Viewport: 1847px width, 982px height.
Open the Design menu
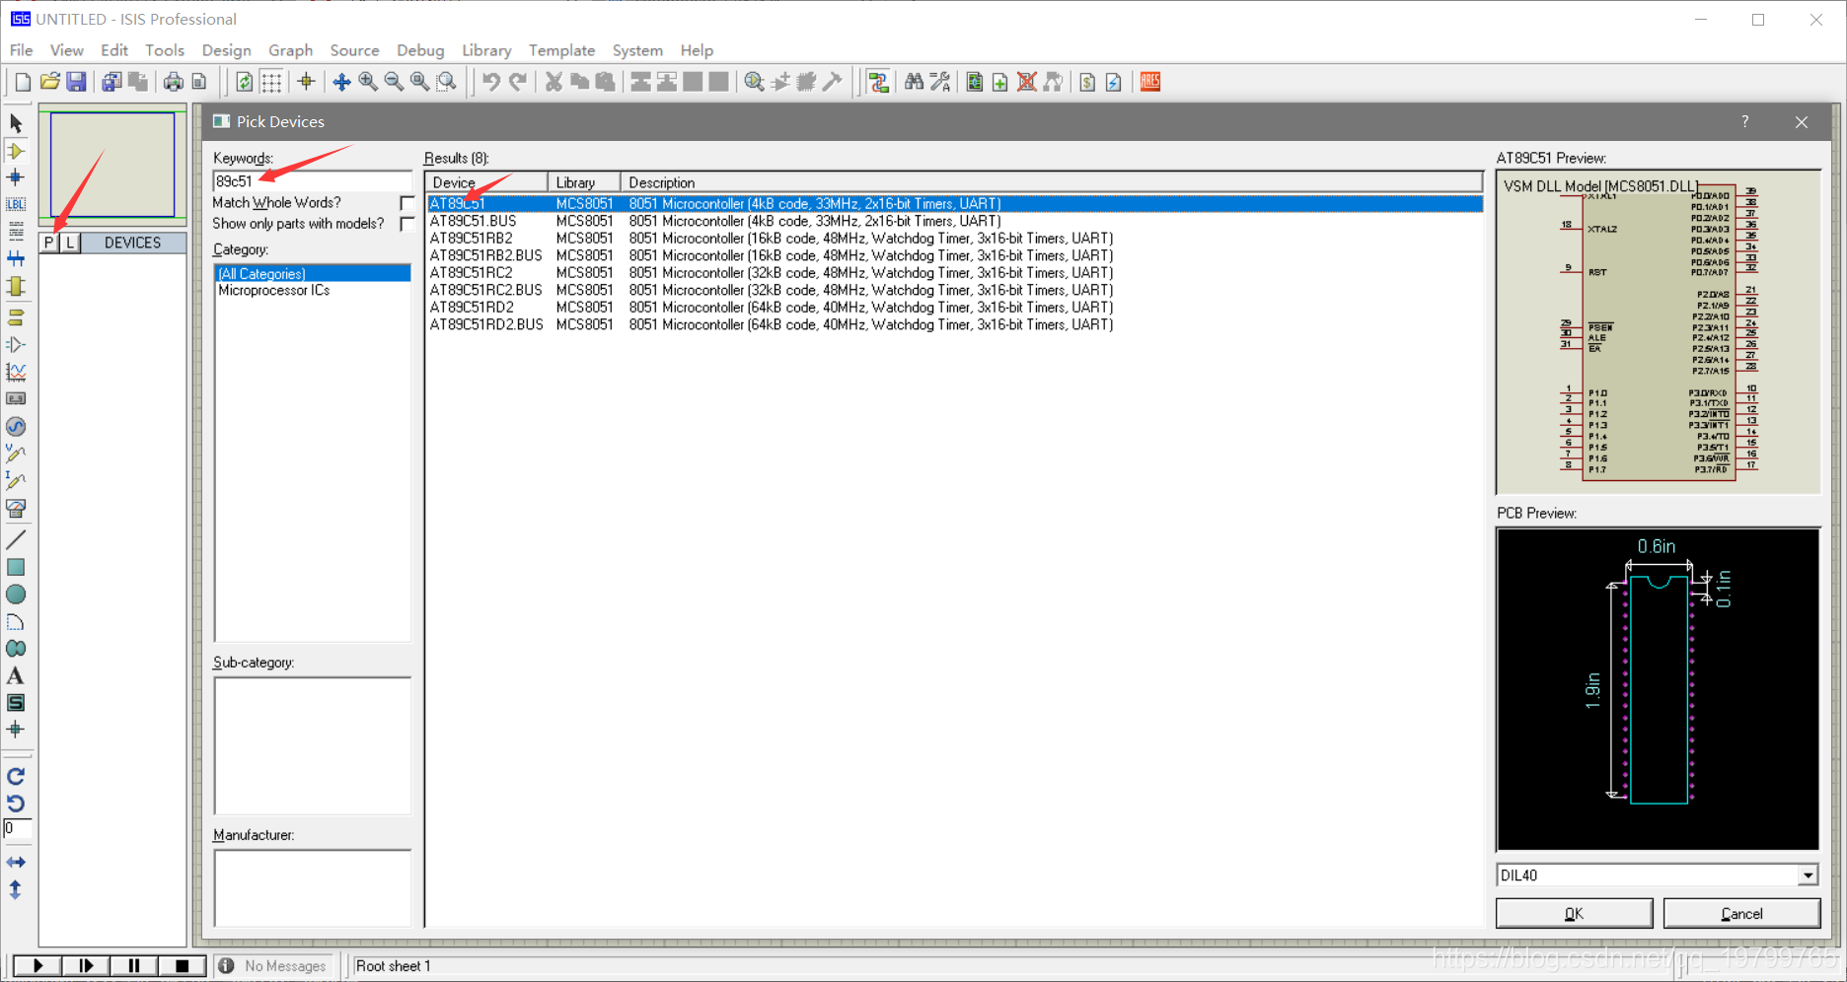[226, 50]
